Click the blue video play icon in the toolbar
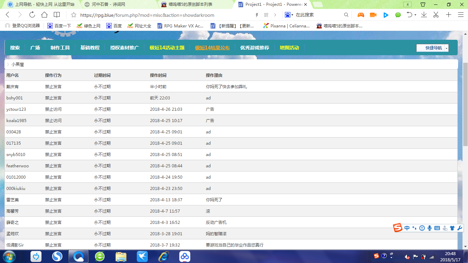The height and width of the screenshot is (263, 468). 386,15
